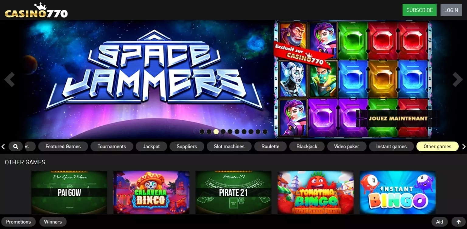Open the Calavera Bingo game thumbnail
Screen dimensions: 467x229
coord(151,192)
